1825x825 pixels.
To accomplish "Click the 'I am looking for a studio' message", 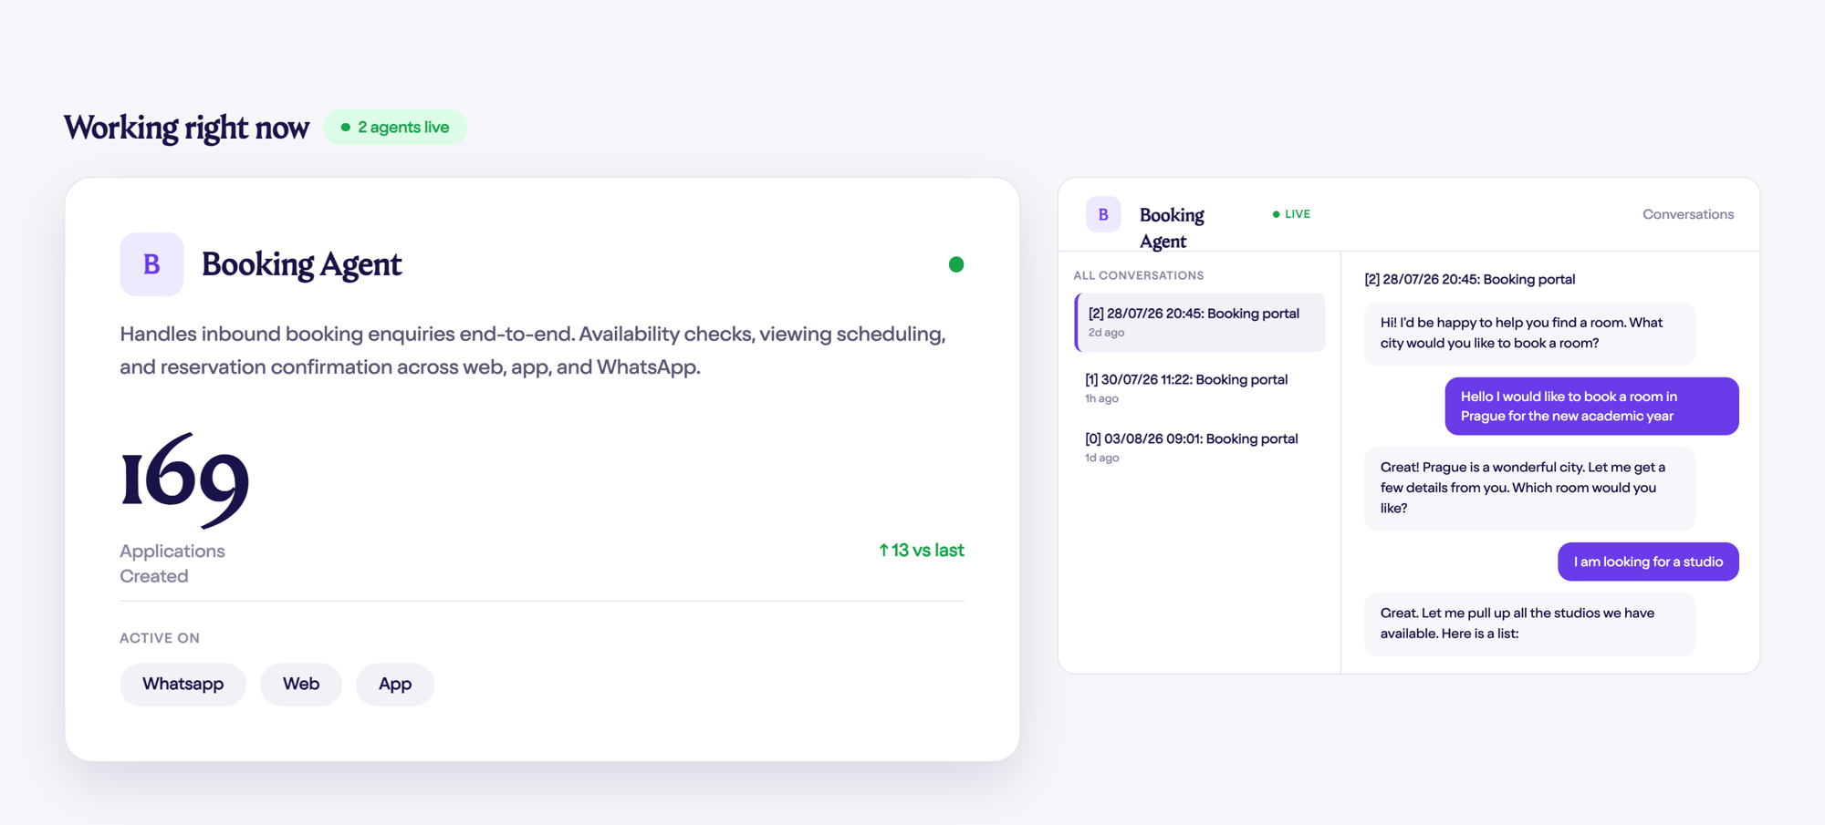I will [1648, 562].
